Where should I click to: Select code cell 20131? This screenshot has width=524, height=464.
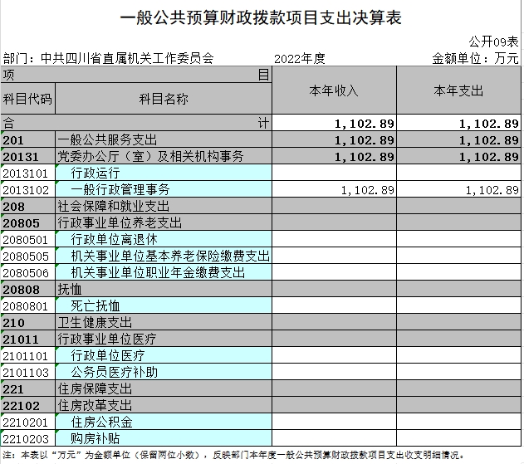click(27, 156)
